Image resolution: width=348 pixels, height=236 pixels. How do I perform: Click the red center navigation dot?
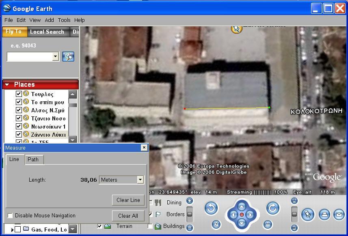(x=242, y=215)
